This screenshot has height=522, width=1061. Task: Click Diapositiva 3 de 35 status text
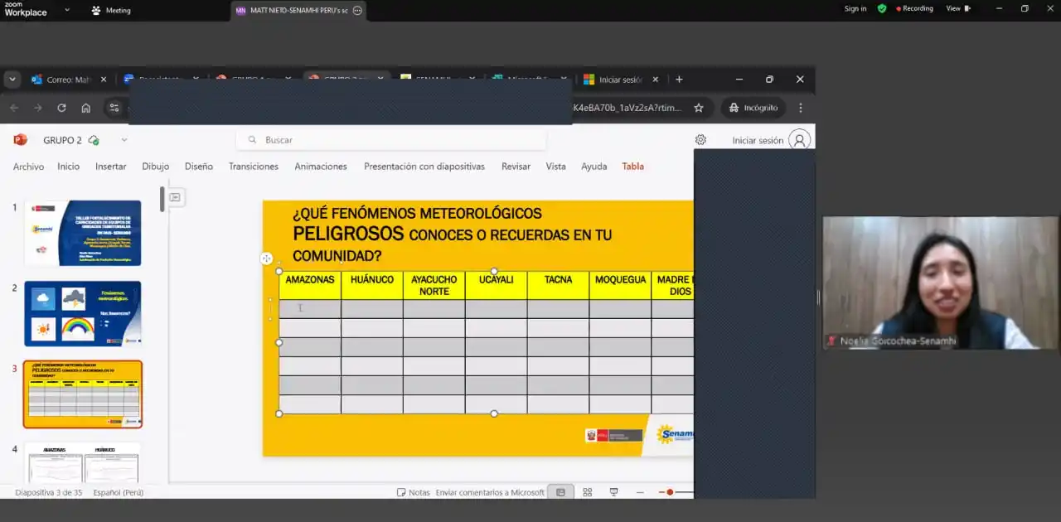[x=49, y=492]
